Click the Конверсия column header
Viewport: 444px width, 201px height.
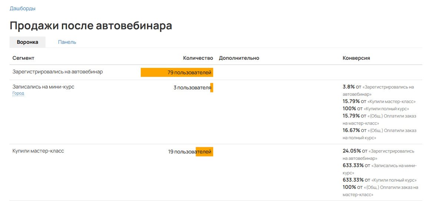356,58
